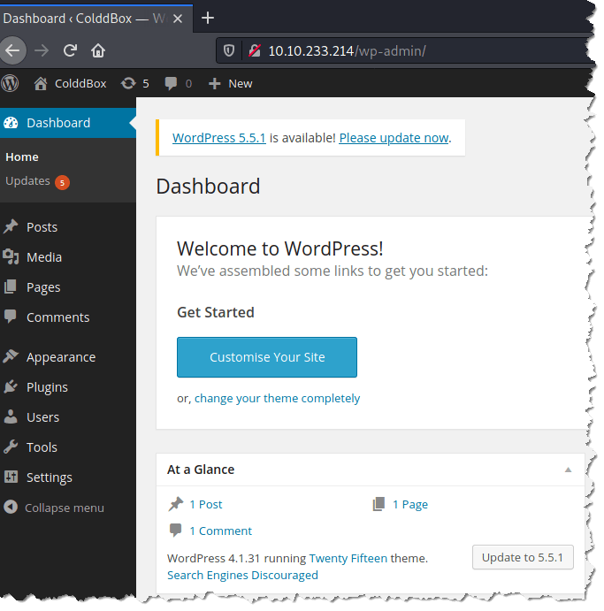The width and height of the screenshot is (604, 611).
Task: Follow the Please update now link
Action: (x=394, y=138)
